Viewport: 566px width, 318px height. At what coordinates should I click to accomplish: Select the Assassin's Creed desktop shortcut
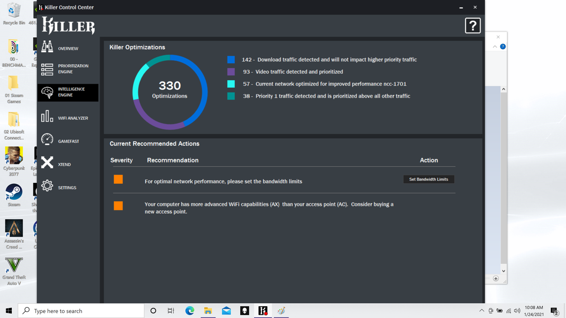pyautogui.click(x=14, y=234)
